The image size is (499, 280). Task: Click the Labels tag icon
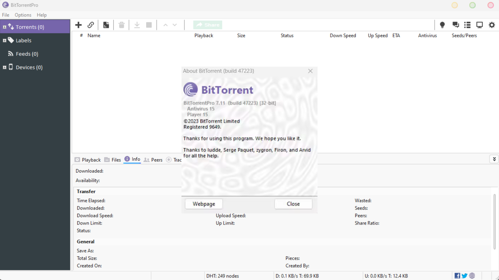tap(11, 40)
